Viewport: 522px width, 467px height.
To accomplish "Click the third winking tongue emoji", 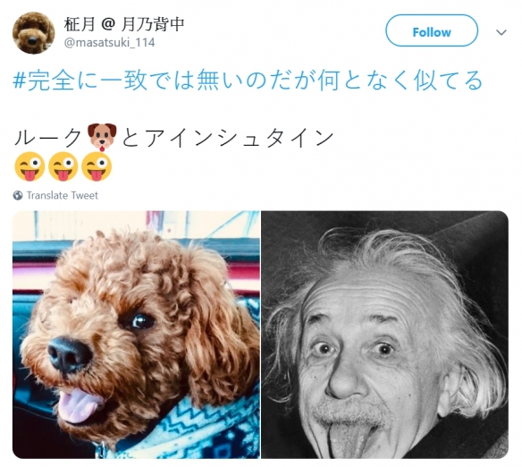I will (x=97, y=166).
